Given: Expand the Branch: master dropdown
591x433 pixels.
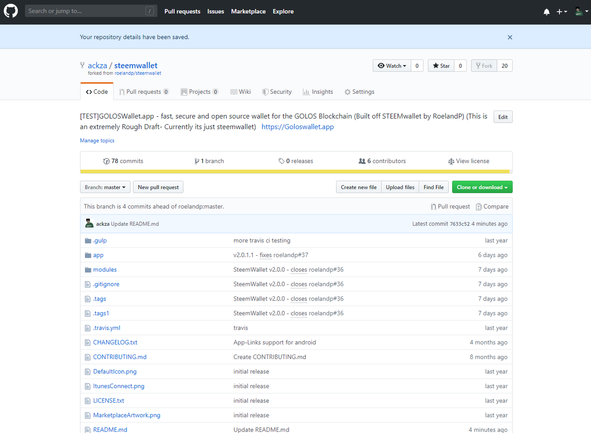Looking at the screenshot, I should click(105, 187).
